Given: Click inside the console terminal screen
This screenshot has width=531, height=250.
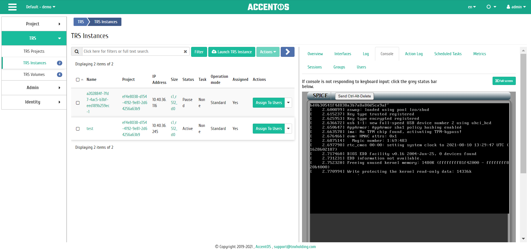Looking at the screenshot, I should [x=409, y=158].
